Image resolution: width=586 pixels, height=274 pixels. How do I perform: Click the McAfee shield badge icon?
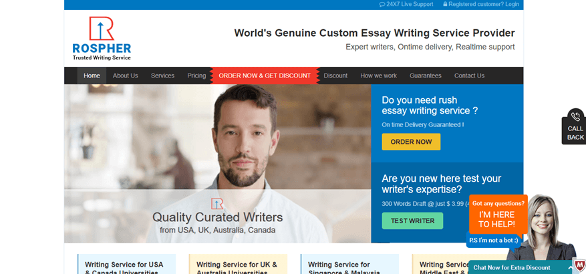579,266
